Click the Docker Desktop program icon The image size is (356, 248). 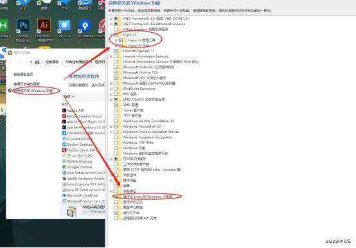coord(64,145)
